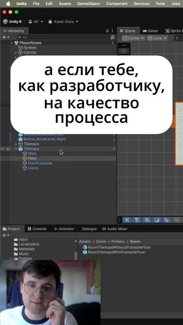The image size is (183, 325).
Task: Collapse the PlayerScene scene node
Action: [x=12, y=43]
